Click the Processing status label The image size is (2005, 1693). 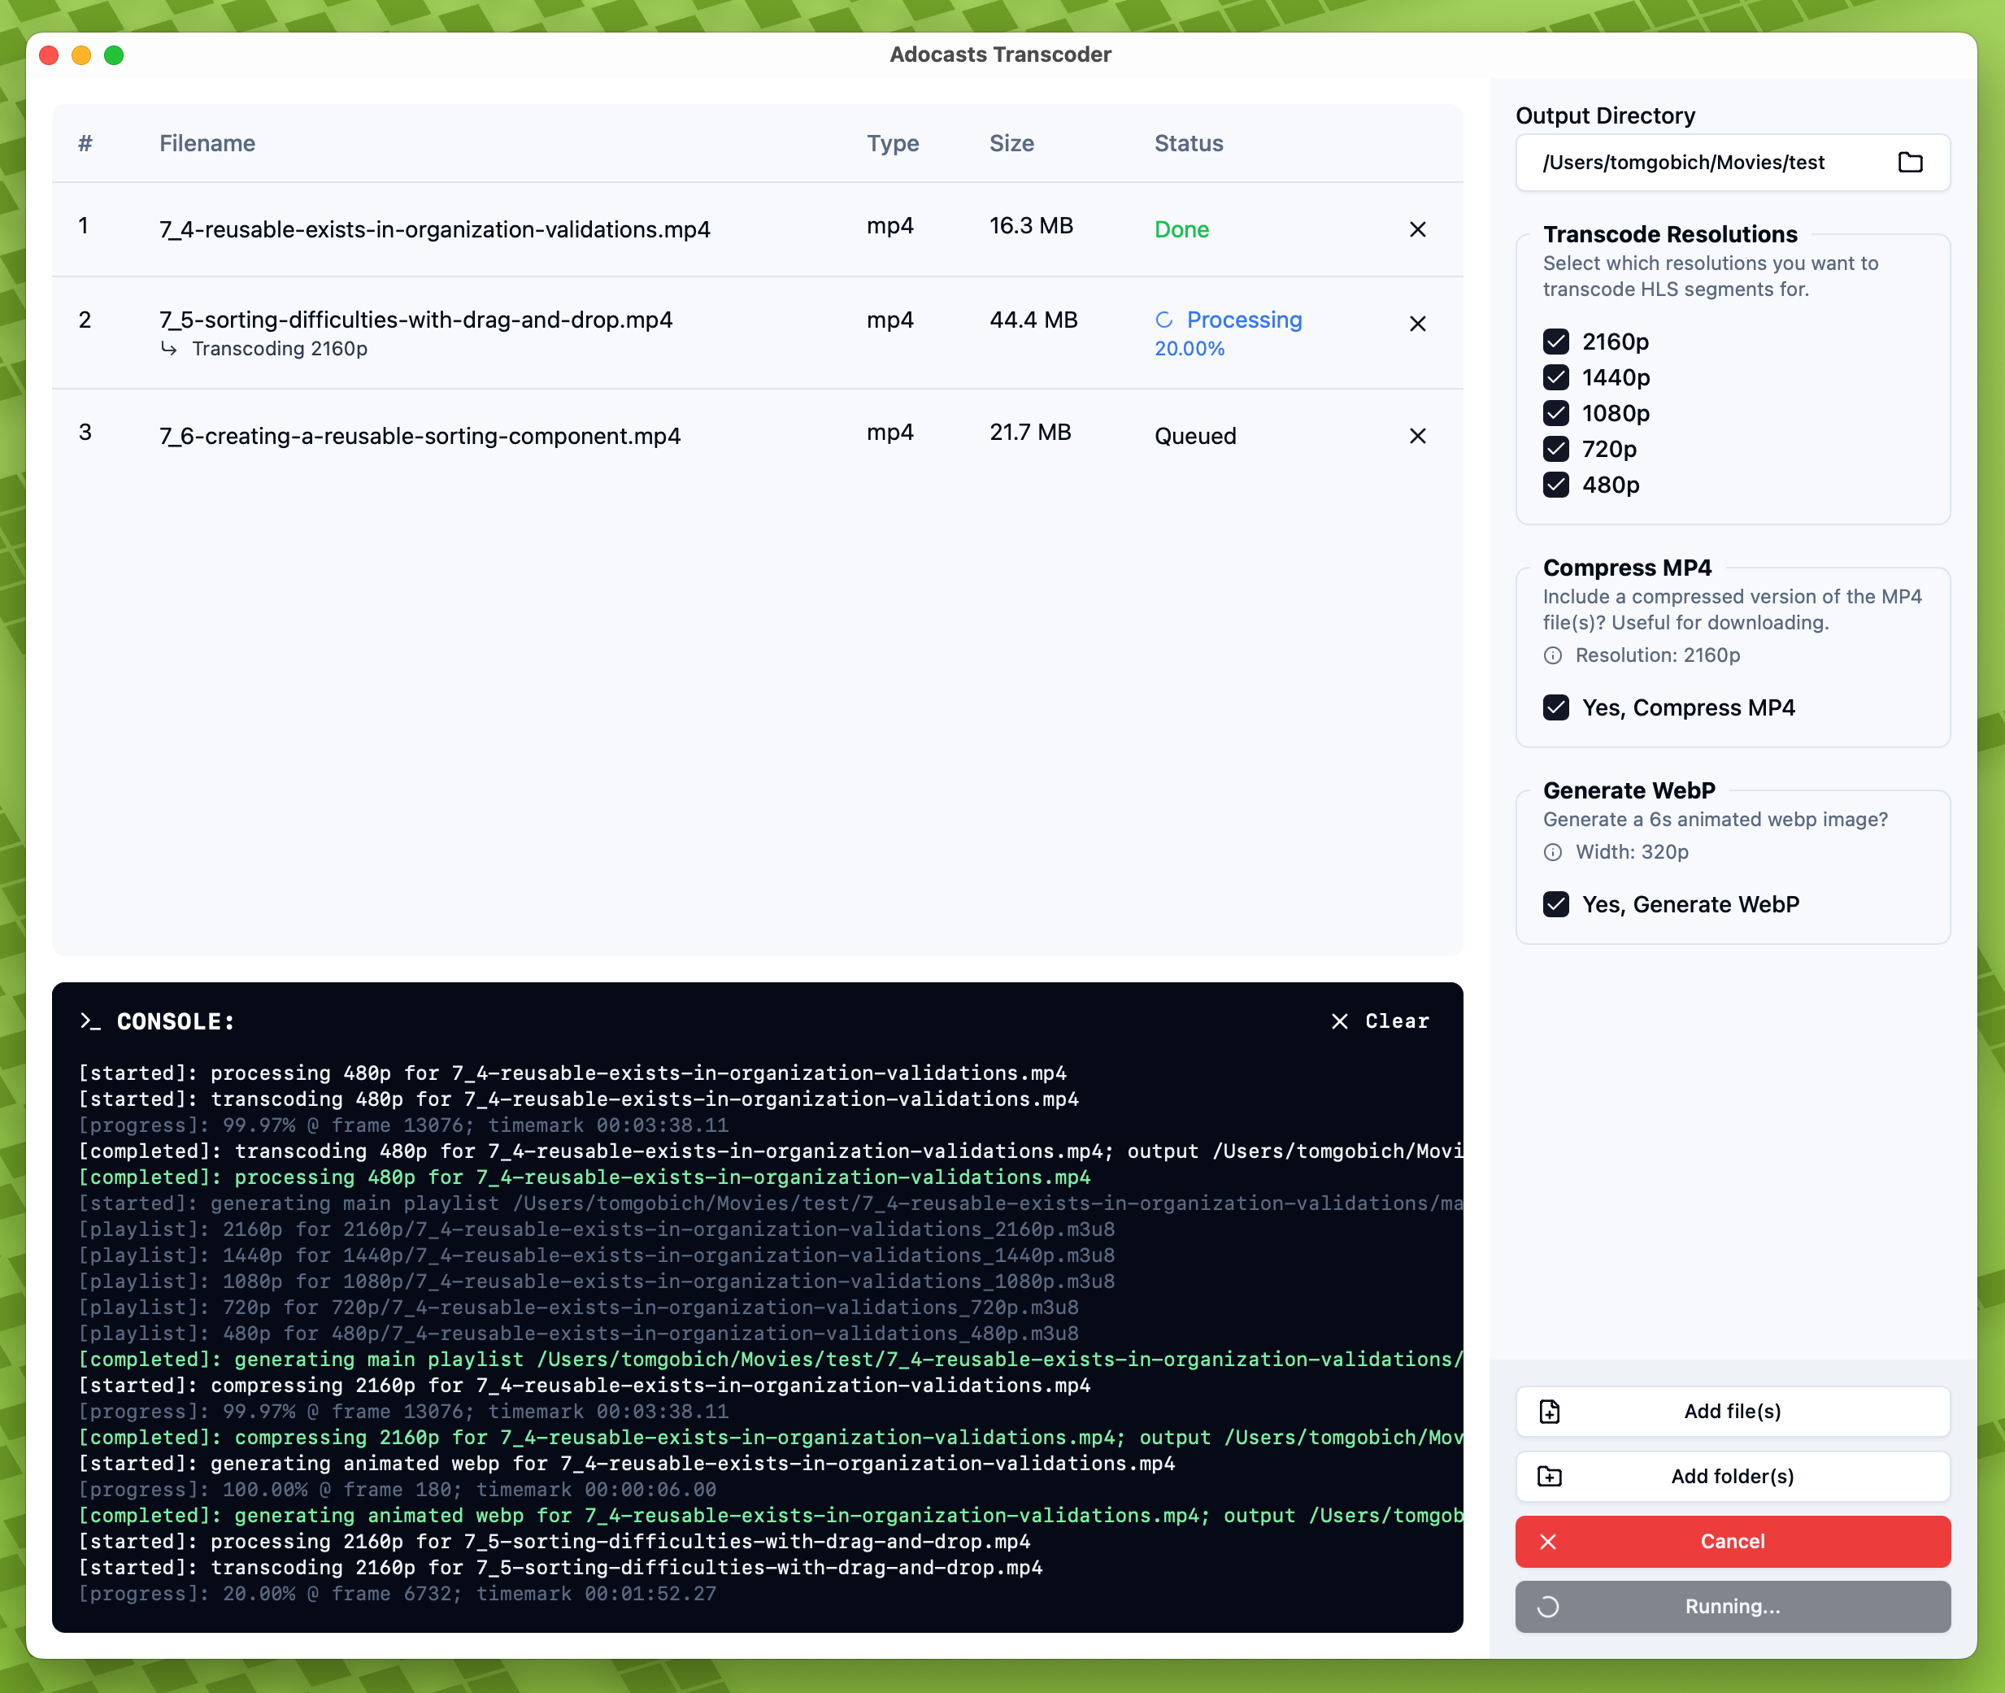pyautogui.click(x=1244, y=320)
